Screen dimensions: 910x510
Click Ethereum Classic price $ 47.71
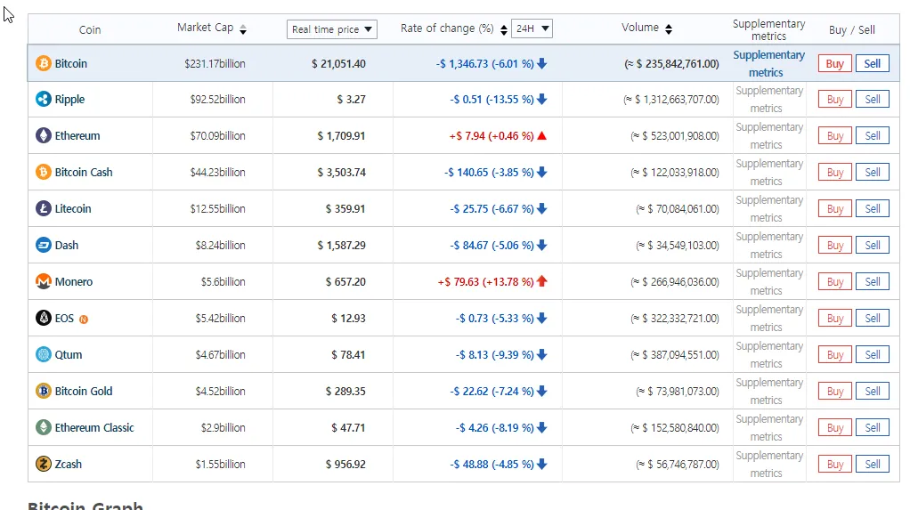point(348,427)
